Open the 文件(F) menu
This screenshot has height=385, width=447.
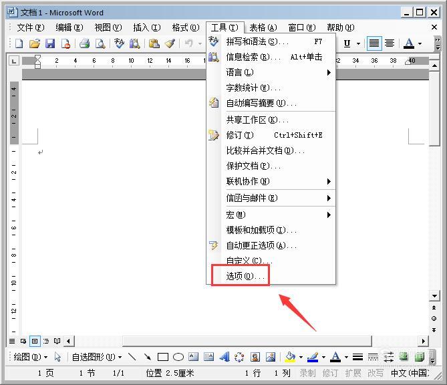[31, 27]
